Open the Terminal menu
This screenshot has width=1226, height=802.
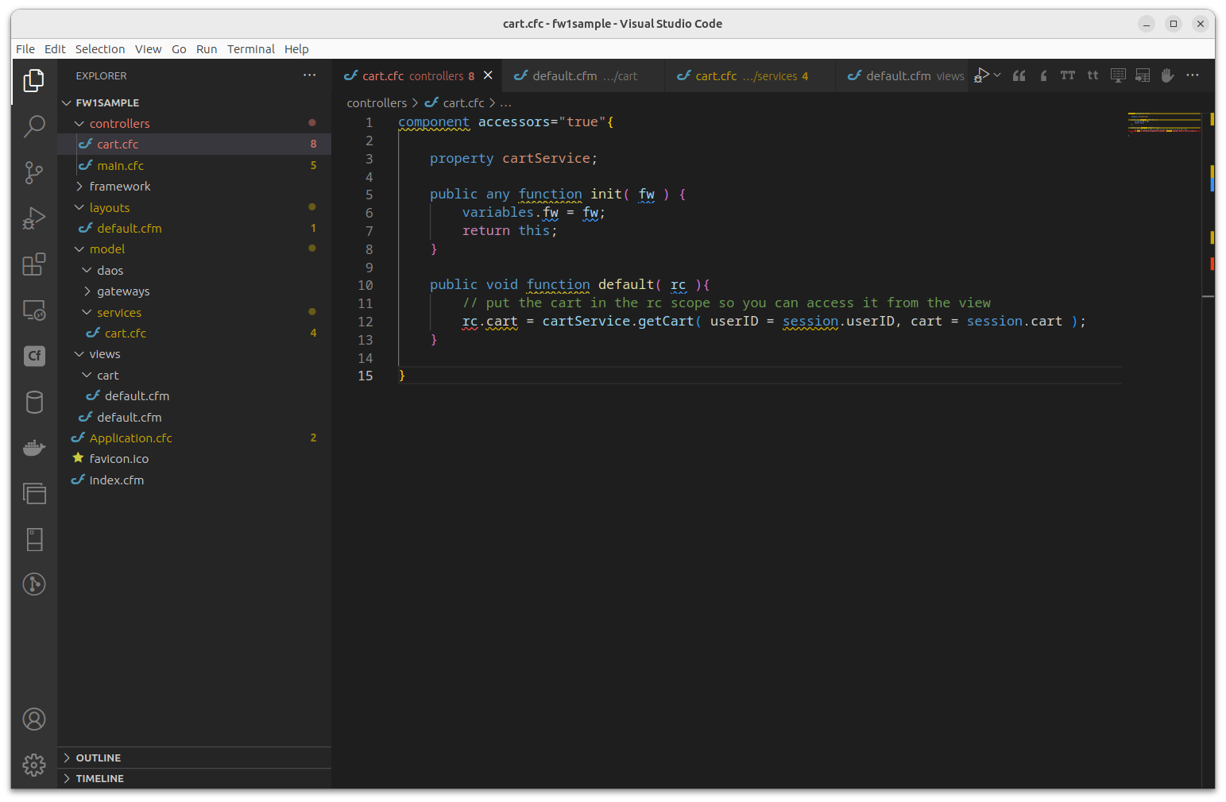tap(251, 49)
